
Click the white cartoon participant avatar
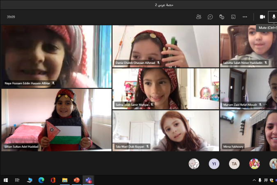[194, 164]
